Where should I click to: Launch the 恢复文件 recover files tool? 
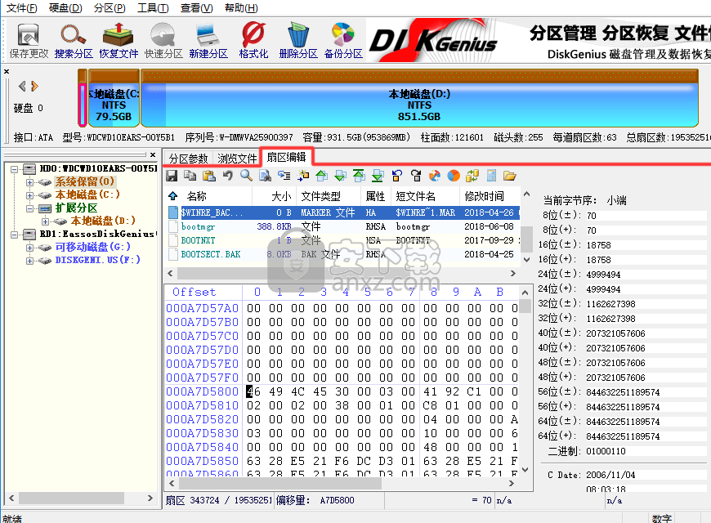click(x=118, y=41)
